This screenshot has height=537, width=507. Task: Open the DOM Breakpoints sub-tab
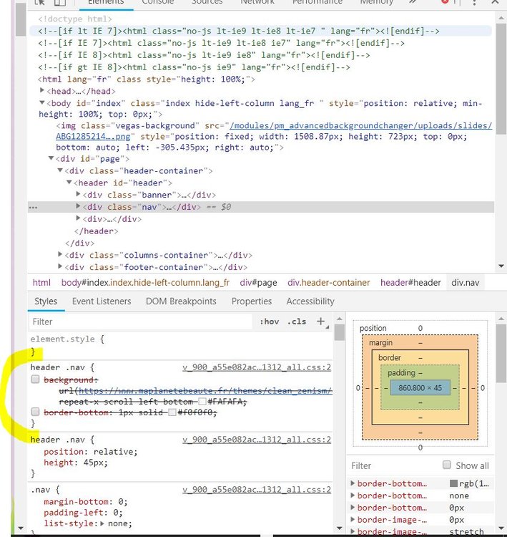181,301
